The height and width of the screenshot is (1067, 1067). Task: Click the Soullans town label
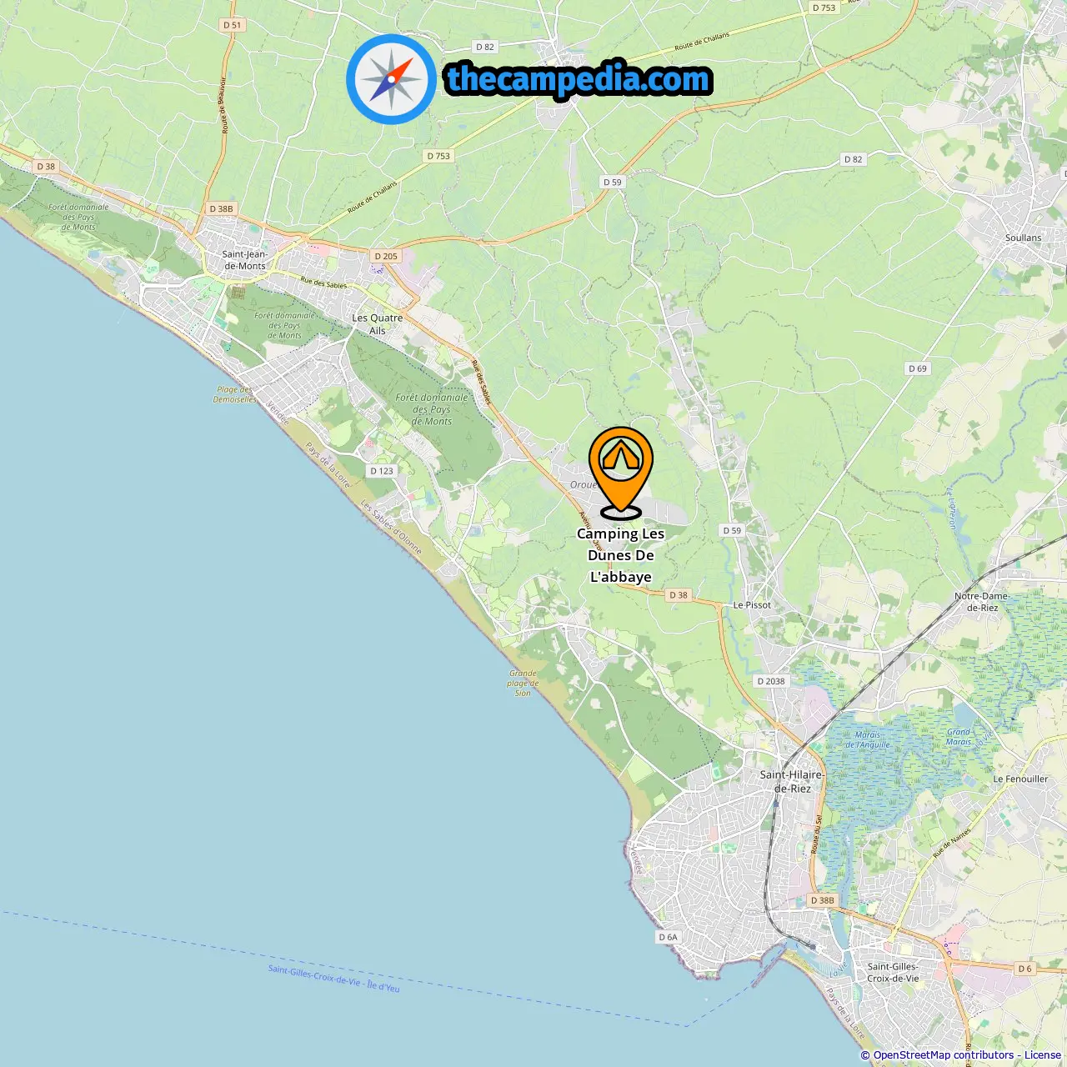pyautogui.click(x=1023, y=238)
